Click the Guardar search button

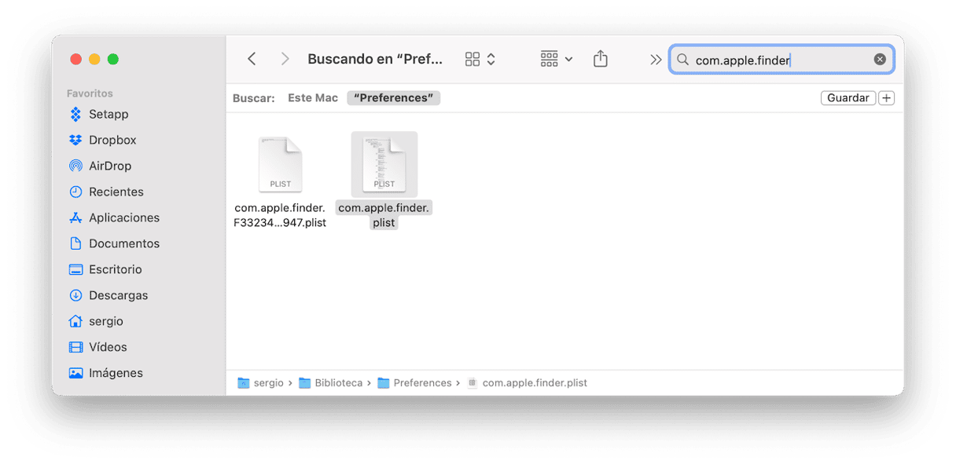pyautogui.click(x=848, y=98)
